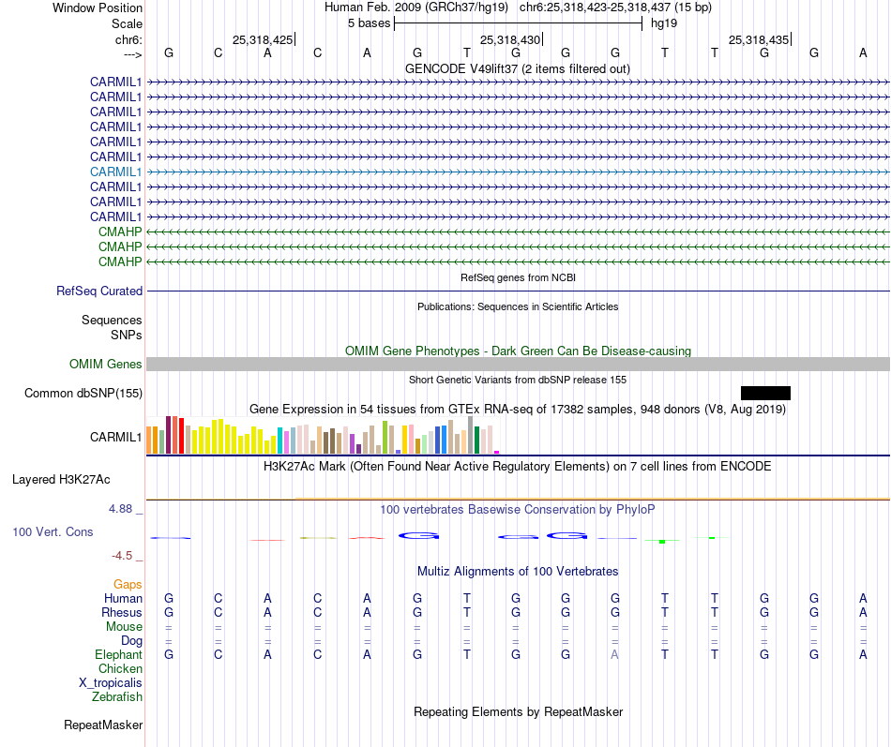Open Publications: Sequences in Scientific Articles title

click(x=518, y=306)
